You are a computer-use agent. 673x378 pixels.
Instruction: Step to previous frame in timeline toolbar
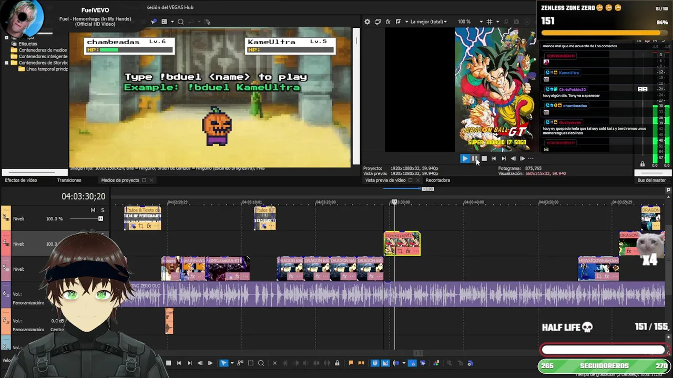point(200,363)
